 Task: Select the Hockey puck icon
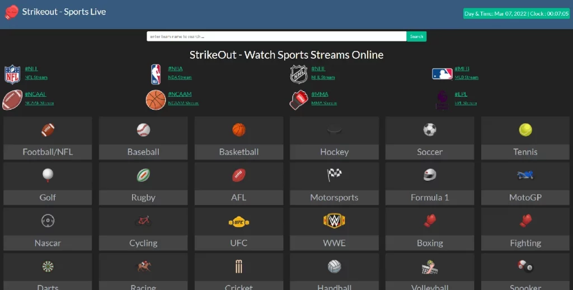coord(335,130)
